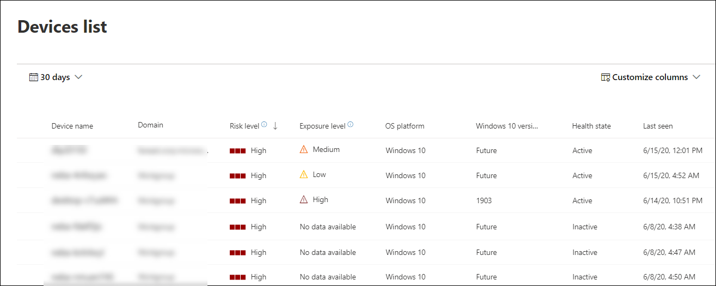Select the device row with version 1903
Viewport: 716px width, 286px height.
point(484,200)
